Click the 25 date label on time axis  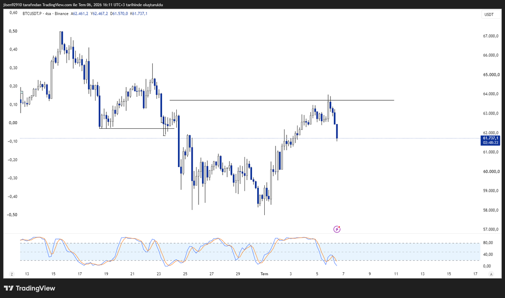tap(185, 274)
